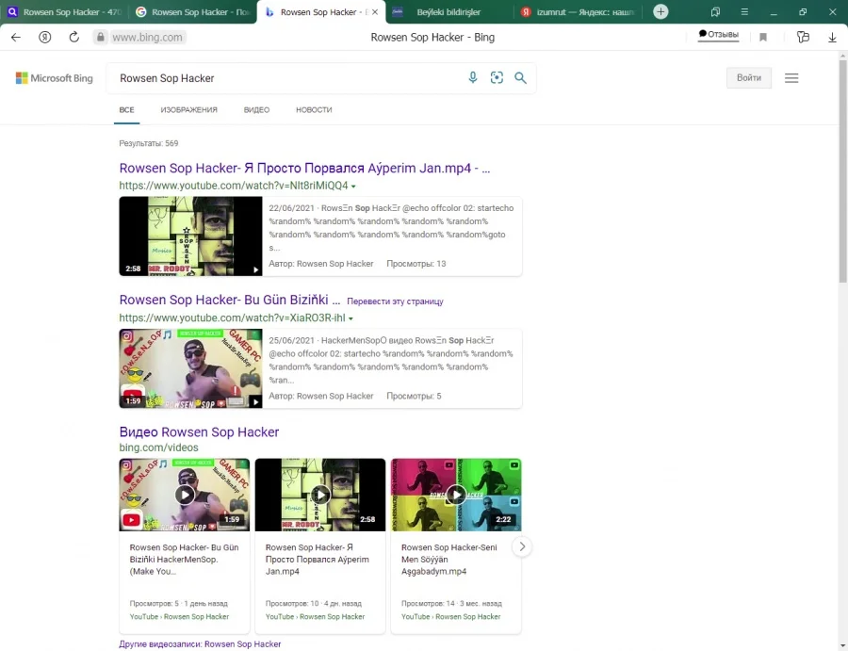This screenshot has height=651, width=848.
Task: Open visual search camera icon
Action: click(497, 78)
